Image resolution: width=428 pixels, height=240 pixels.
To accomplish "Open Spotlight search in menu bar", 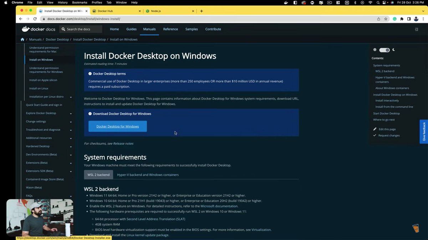I will pyautogui.click(x=378, y=2).
